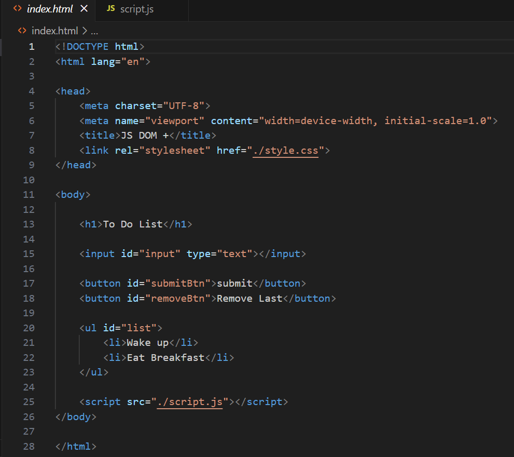Click the DOCTYPE keyword on line 1
Screen dimensions: 514x457
pos(88,47)
